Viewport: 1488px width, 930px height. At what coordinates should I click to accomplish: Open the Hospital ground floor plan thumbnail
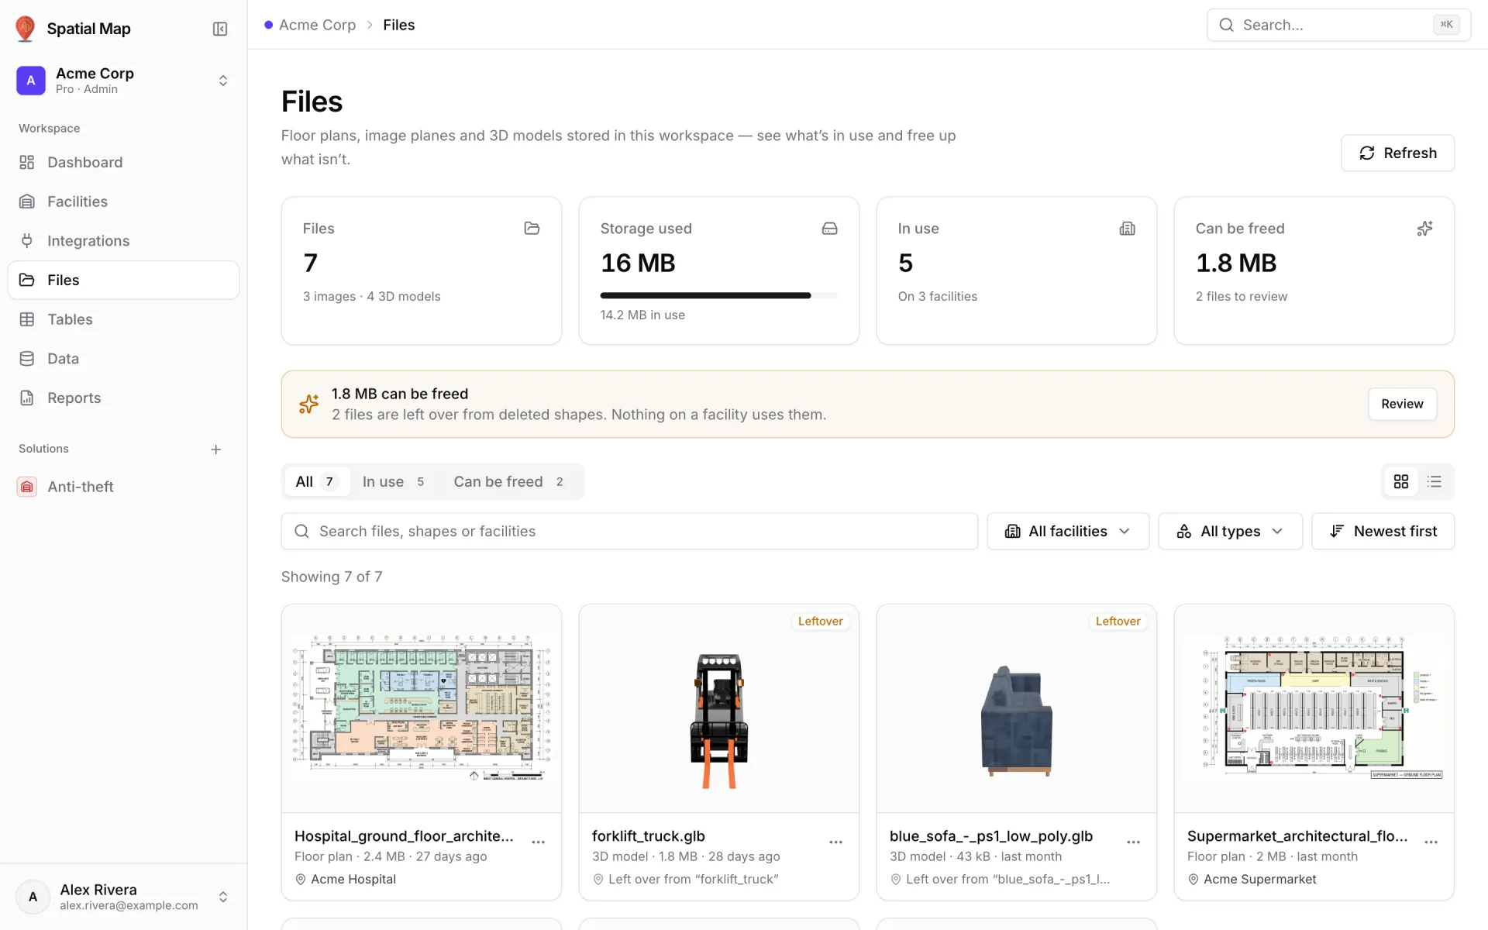tap(422, 708)
